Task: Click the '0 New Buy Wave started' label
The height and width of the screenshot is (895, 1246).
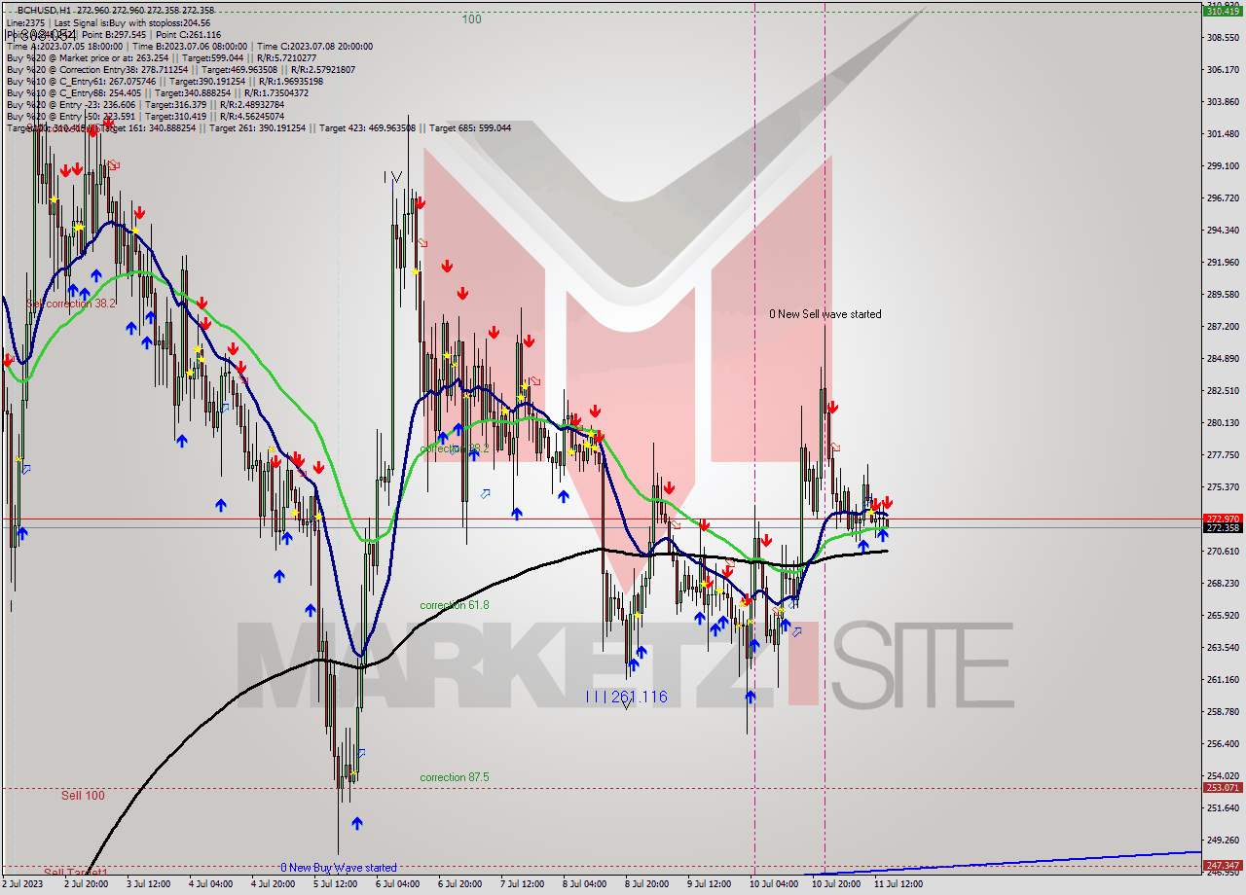Action: coord(339,867)
